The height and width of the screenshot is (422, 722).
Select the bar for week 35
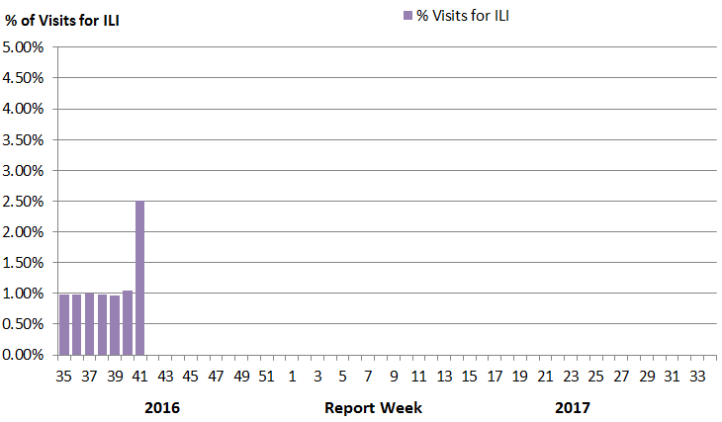pyautogui.click(x=64, y=324)
